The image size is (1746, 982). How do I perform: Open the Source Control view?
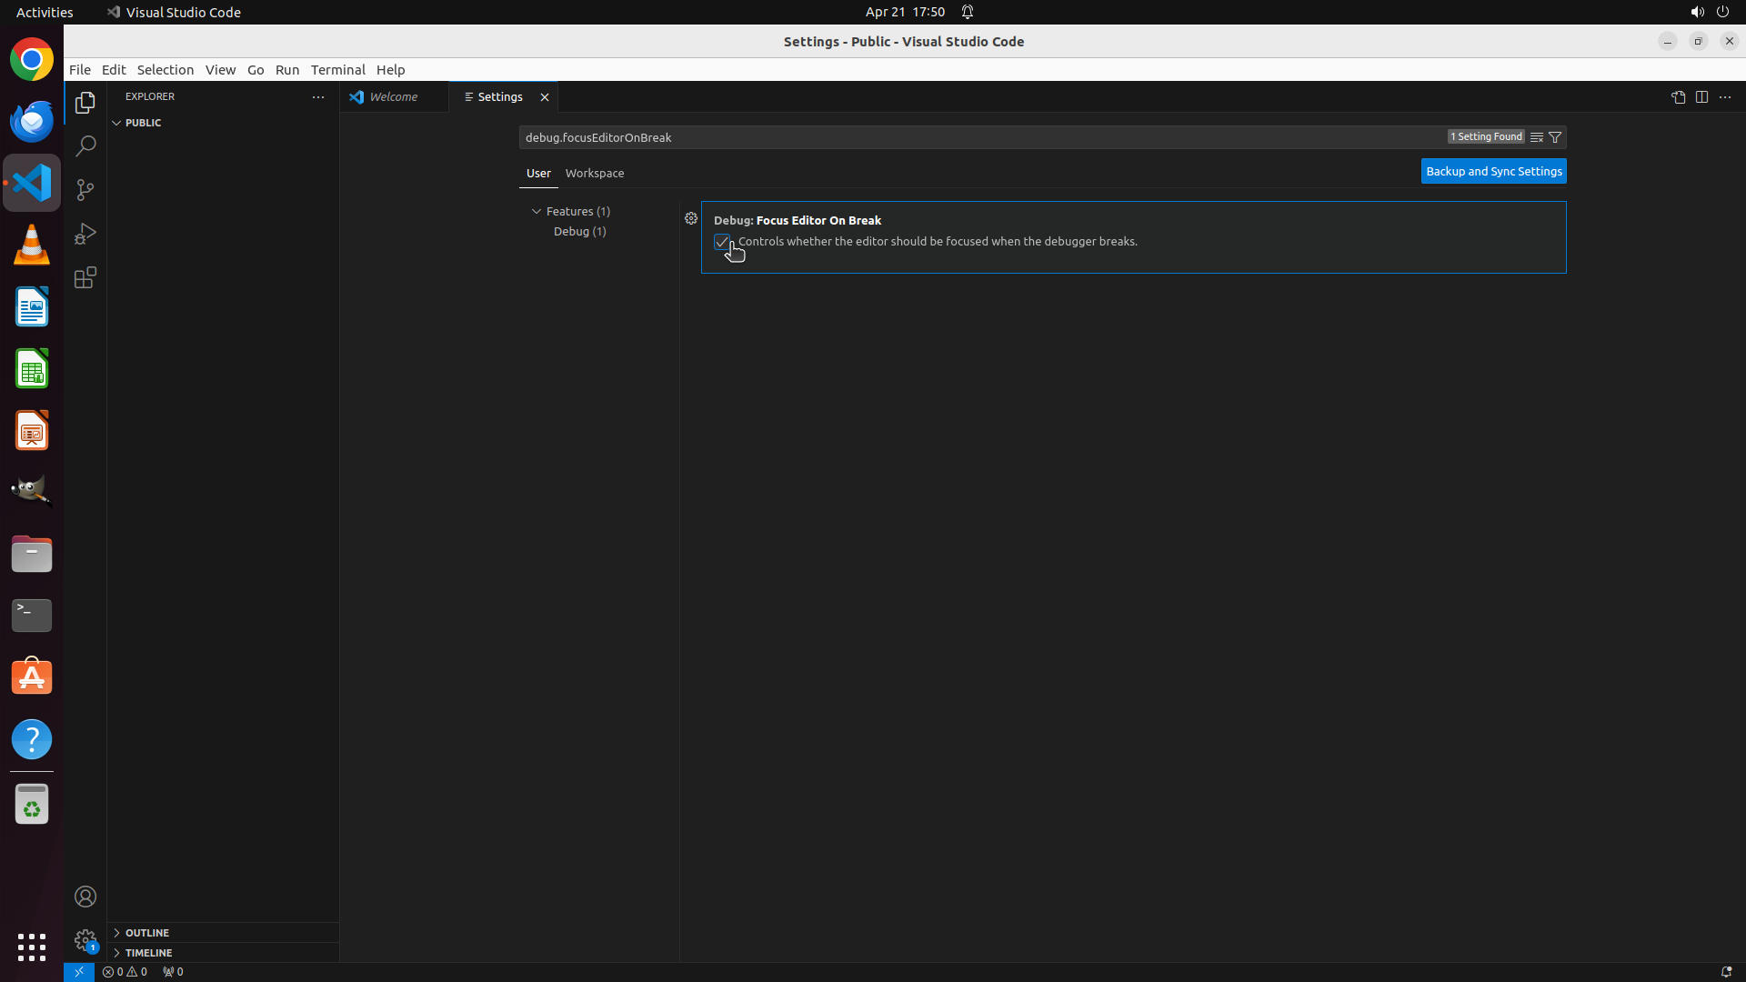point(85,190)
